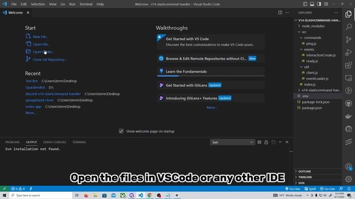355x199 pixels.
Task: Open Learn the Fundamentals walkthrough
Action: coord(211,71)
